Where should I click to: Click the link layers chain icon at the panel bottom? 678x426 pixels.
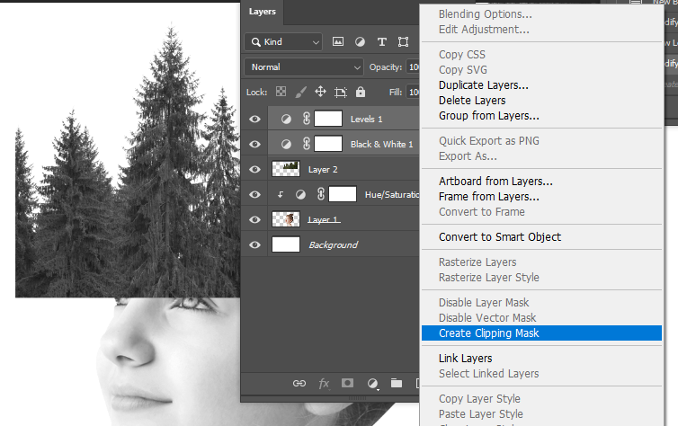(x=299, y=383)
